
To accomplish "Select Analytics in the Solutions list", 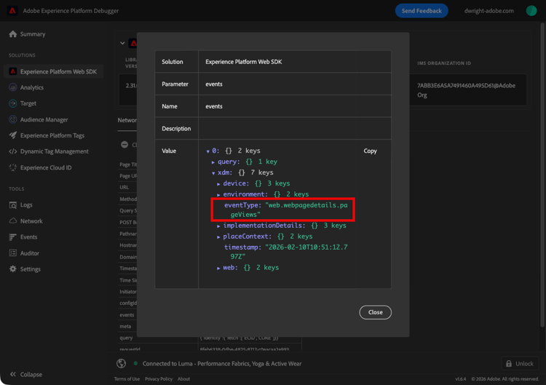I will [x=32, y=87].
